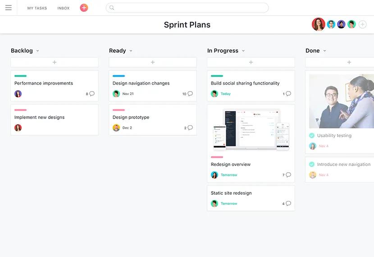Open the hamburger sidebar menu
This screenshot has width=374, height=257.
8,8
